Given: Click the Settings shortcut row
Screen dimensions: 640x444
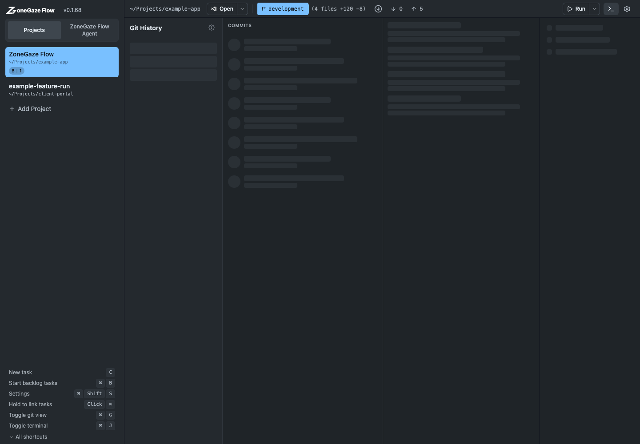Looking at the screenshot, I should pos(62,394).
